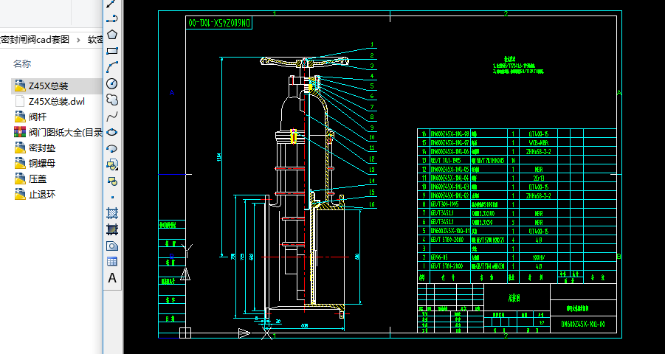Select the Spline tool
Viewport: 665px width, 354px height.
112,117
